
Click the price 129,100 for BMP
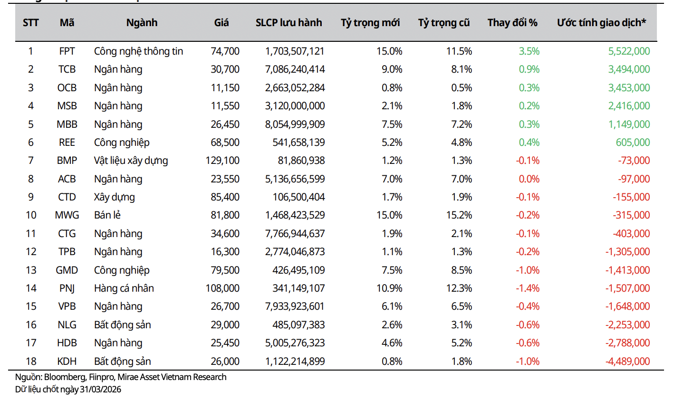222,161
